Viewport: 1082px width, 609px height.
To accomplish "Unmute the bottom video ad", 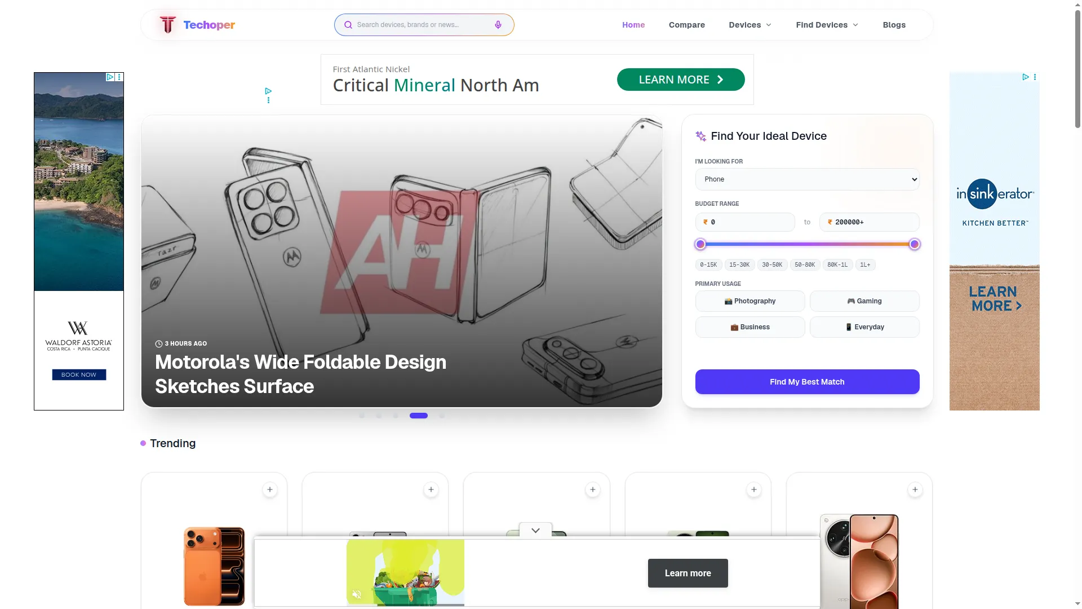I will point(357,594).
